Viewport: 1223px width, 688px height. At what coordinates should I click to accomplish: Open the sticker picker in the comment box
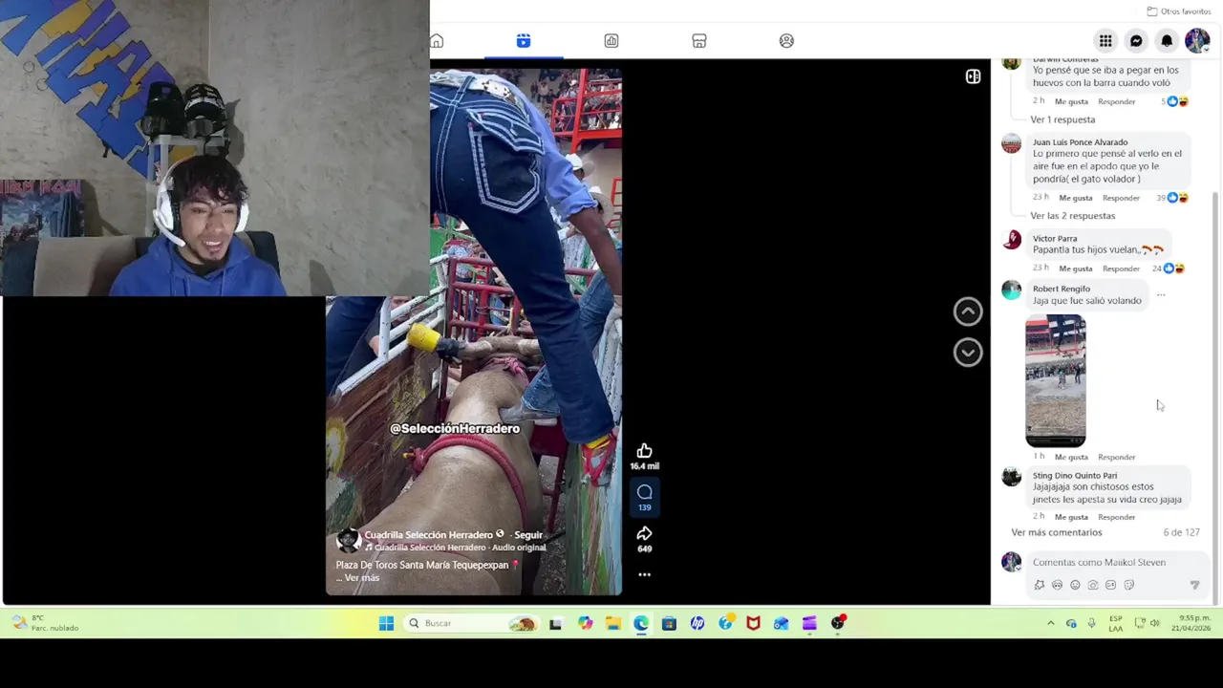coord(1128,585)
